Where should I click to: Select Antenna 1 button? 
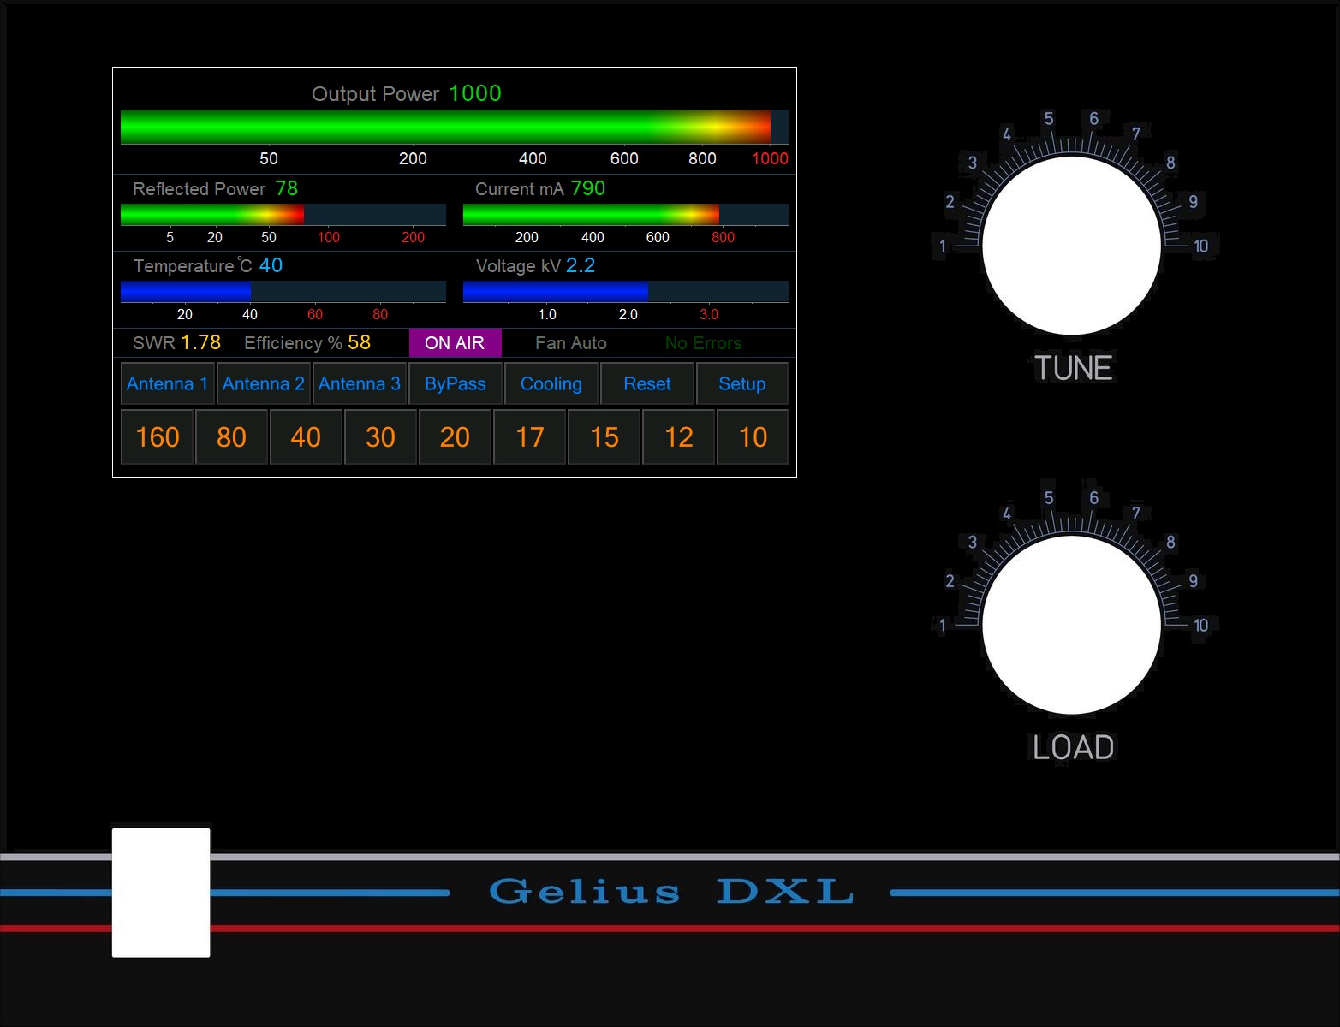click(167, 383)
